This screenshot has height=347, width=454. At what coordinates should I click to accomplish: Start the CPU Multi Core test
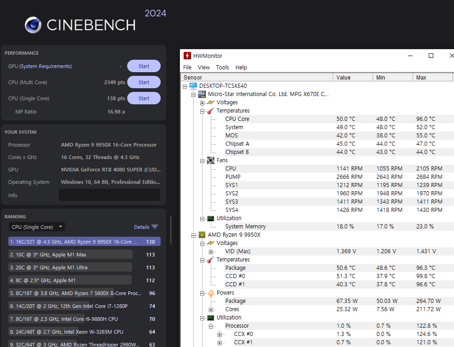(144, 82)
